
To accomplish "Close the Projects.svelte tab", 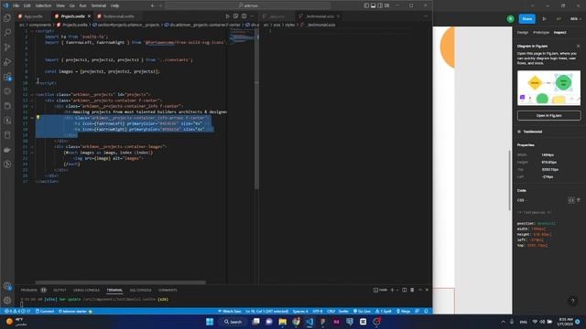I will point(89,16).
